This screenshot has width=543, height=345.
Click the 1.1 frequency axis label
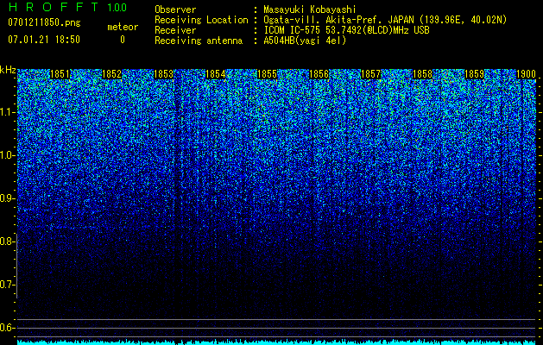[x=7, y=112]
